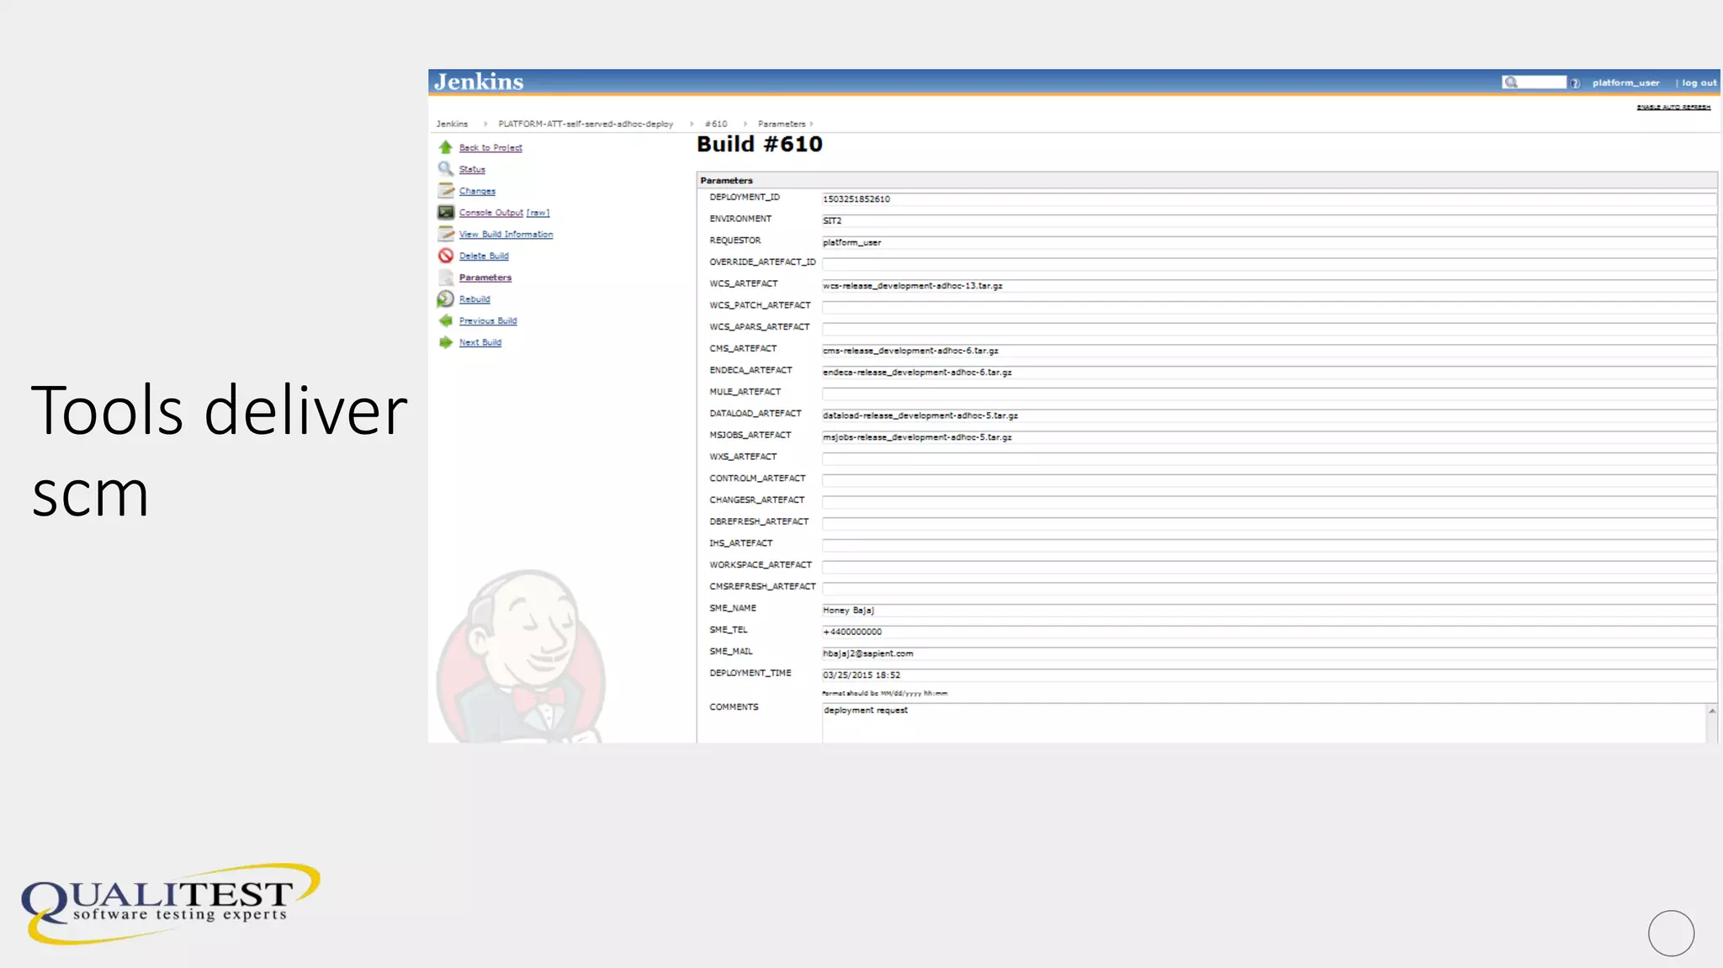The width and height of the screenshot is (1723, 968).
Task: Click the DBREFRESH_ARTEFACT empty field
Action: click(1269, 524)
